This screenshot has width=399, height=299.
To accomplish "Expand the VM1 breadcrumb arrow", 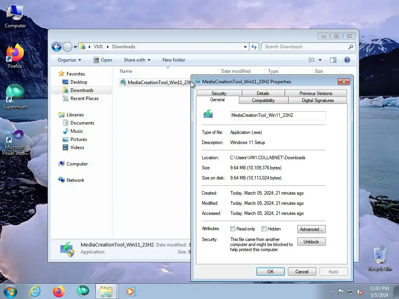I will 108,47.
